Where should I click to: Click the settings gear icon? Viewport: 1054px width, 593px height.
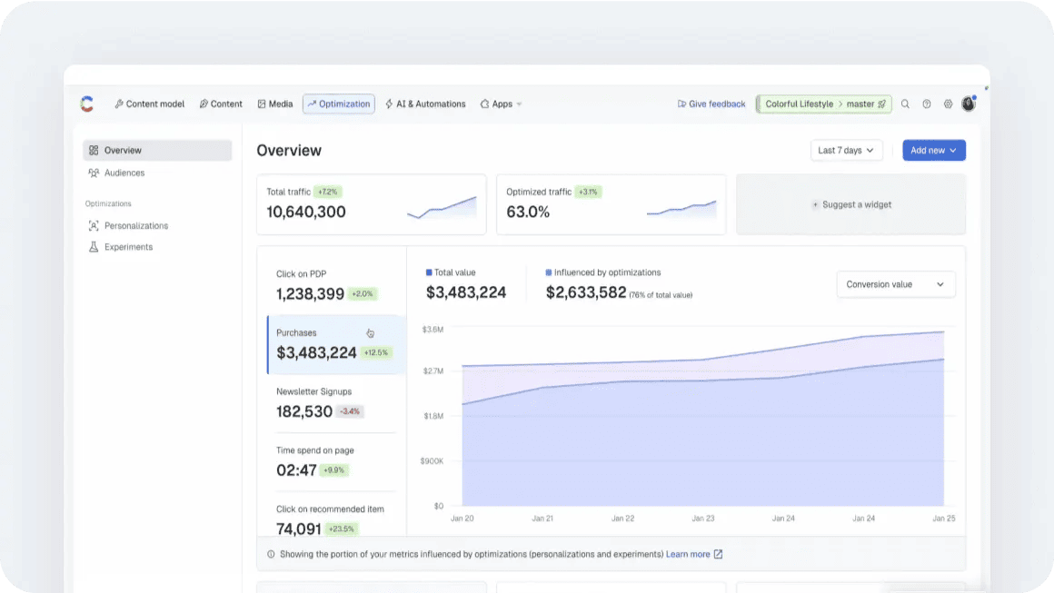click(x=948, y=104)
